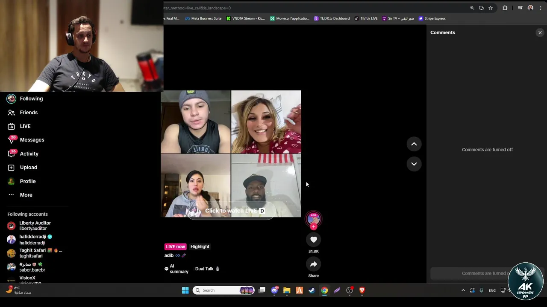Image resolution: width=547 pixels, height=307 pixels.
Task: Click the Dual Talk label
Action: point(207,269)
